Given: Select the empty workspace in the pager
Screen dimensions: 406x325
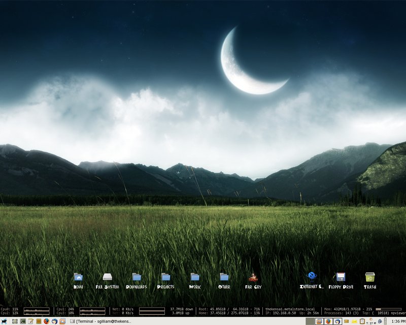Looking at the screenshot, I should coord(310,321).
